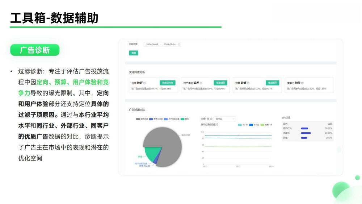Toggle the 本广告 line chart legend item
Screen dimensions: 362x204
tap(243, 125)
